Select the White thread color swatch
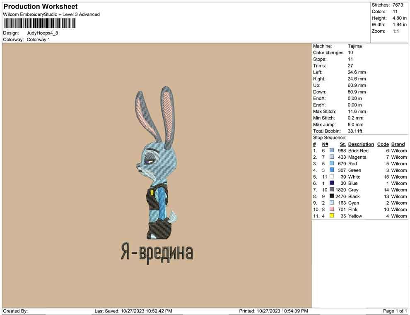410x315 pixels. click(x=332, y=177)
